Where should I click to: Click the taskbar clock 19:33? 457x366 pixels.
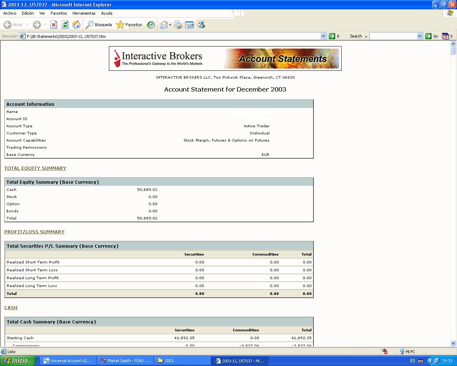point(447,361)
